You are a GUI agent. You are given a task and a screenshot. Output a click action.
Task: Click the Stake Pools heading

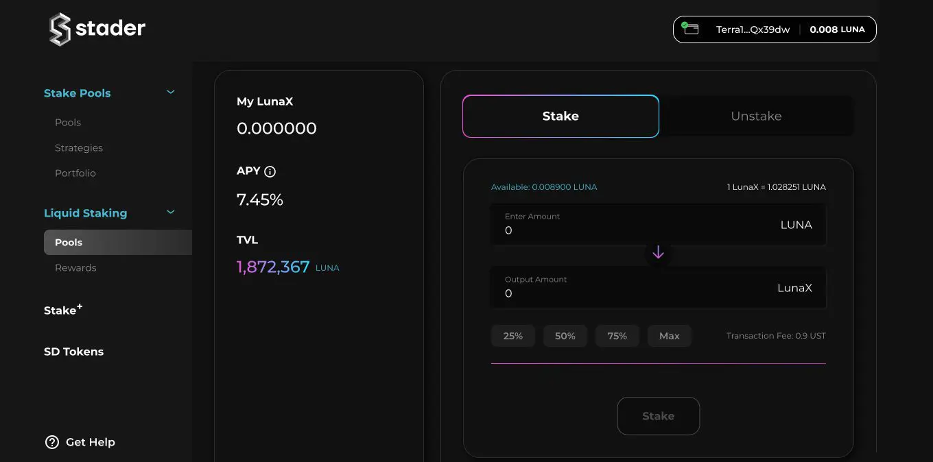click(77, 93)
